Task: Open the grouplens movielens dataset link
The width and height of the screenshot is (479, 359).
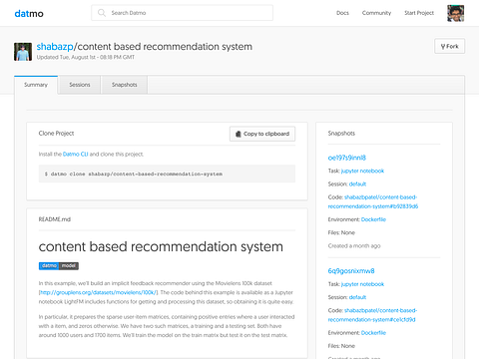Action: (99, 292)
